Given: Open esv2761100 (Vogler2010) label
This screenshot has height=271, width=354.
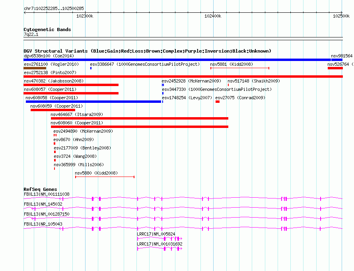Looking at the screenshot, I should click(x=51, y=64).
